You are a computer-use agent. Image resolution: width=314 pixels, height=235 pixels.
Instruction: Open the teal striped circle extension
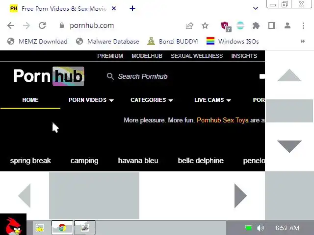pos(240,25)
